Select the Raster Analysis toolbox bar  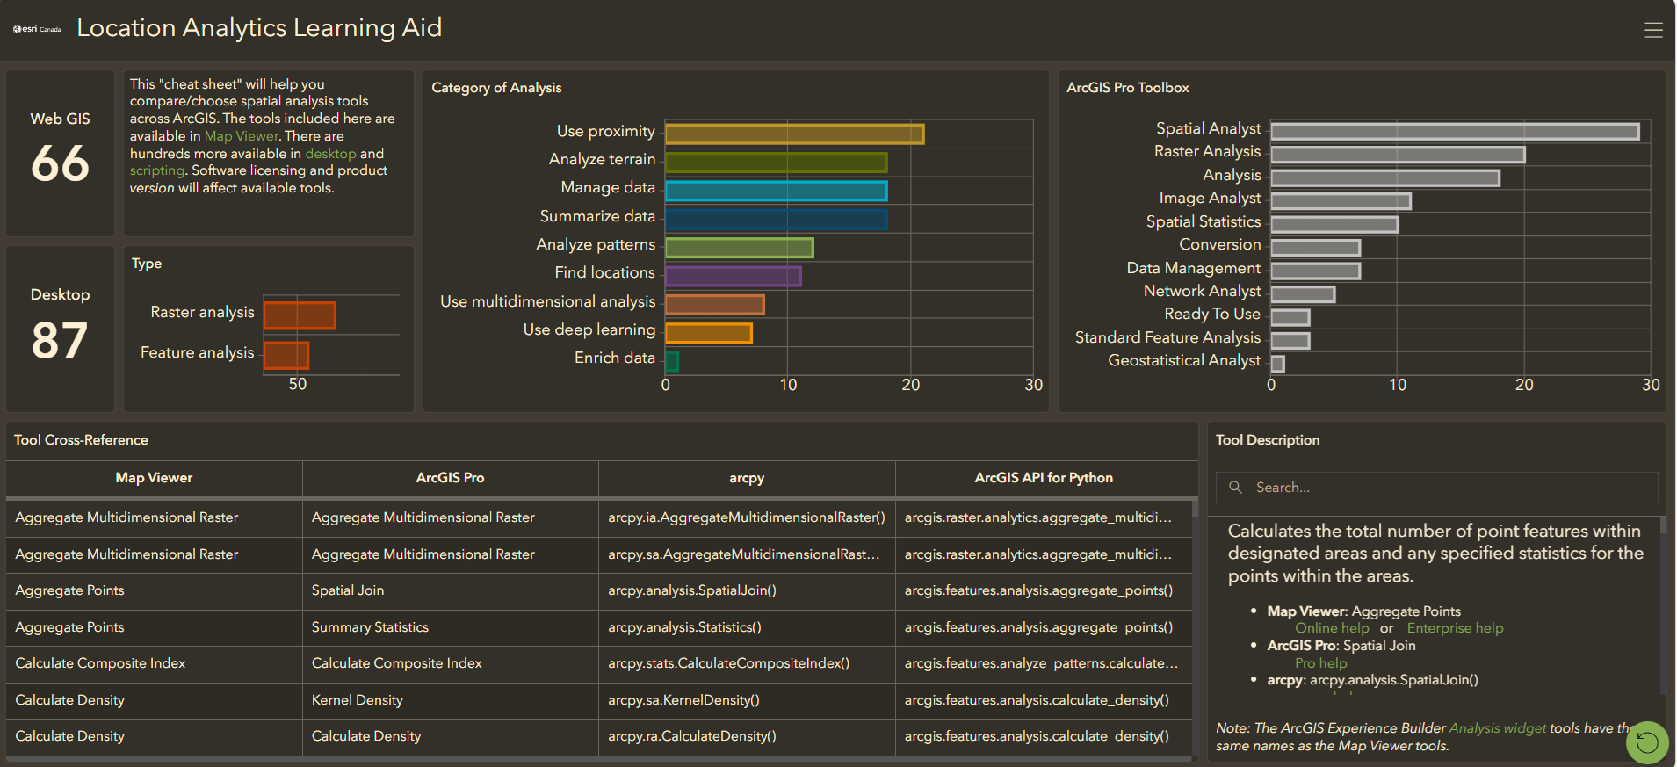1398,155
